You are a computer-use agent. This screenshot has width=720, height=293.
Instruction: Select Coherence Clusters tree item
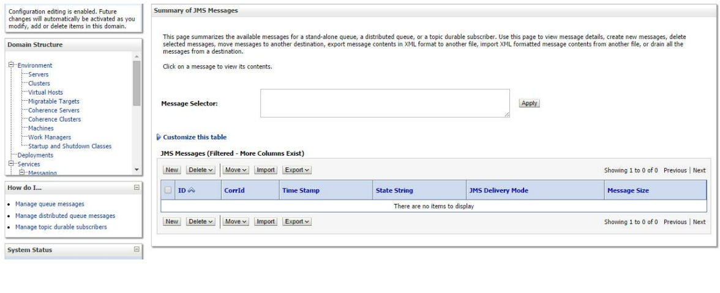(54, 119)
